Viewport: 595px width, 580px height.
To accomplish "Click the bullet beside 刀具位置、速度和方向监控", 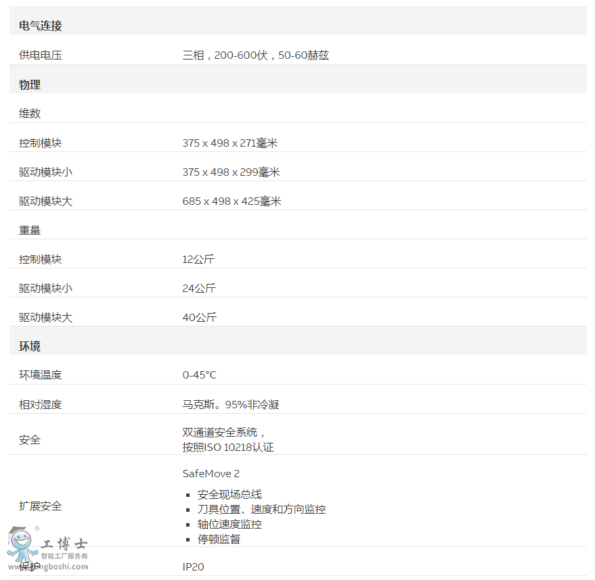I will tap(186, 509).
